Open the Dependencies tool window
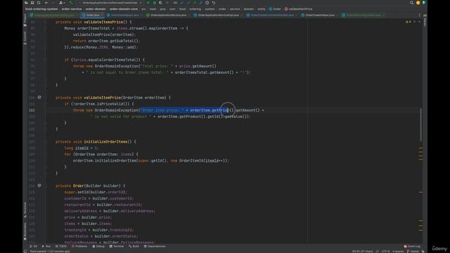This screenshot has height=253, width=450. pos(155,246)
